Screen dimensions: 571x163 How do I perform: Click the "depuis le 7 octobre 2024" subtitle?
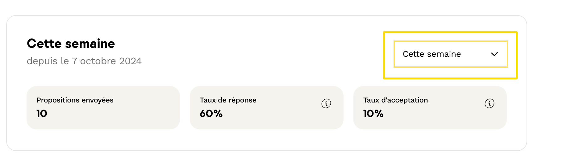coord(84,61)
